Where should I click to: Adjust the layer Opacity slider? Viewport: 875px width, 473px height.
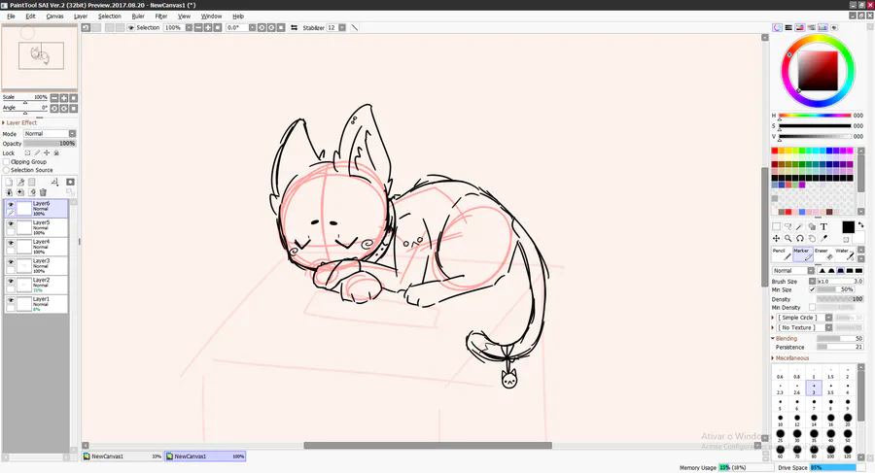tap(50, 144)
